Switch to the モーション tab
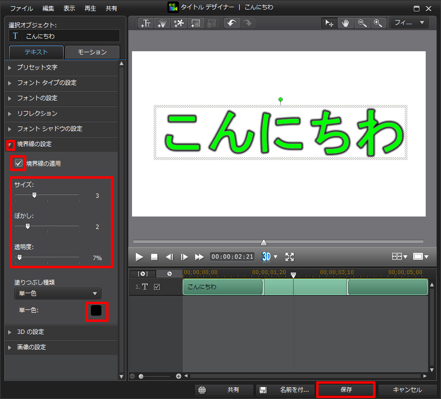 click(x=92, y=53)
